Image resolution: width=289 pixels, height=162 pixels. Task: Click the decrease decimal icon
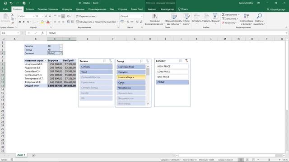point(141,22)
